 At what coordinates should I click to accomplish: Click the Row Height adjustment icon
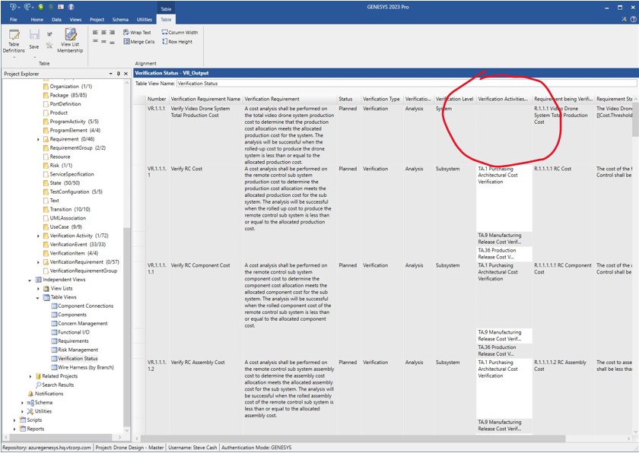point(164,43)
